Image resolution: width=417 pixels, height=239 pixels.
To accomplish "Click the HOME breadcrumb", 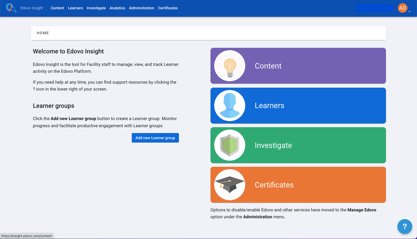I will click(x=43, y=33).
